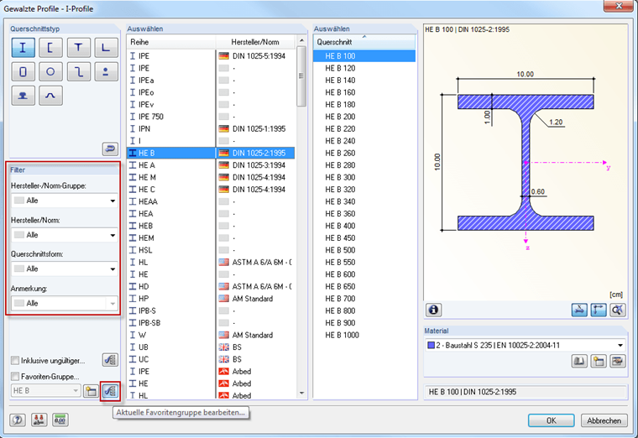
Task: Create a new material icon
Action: pos(599,361)
